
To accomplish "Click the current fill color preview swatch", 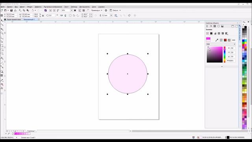I will [x=208, y=39].
